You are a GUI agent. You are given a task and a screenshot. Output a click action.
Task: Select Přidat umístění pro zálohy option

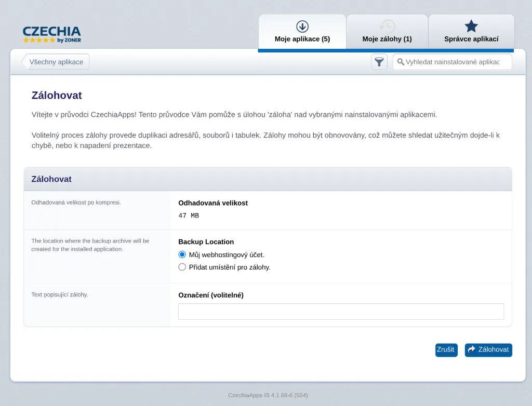tap(182, 267)
